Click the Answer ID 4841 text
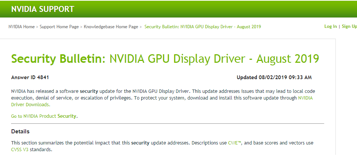357x156 pixels. 30,78
